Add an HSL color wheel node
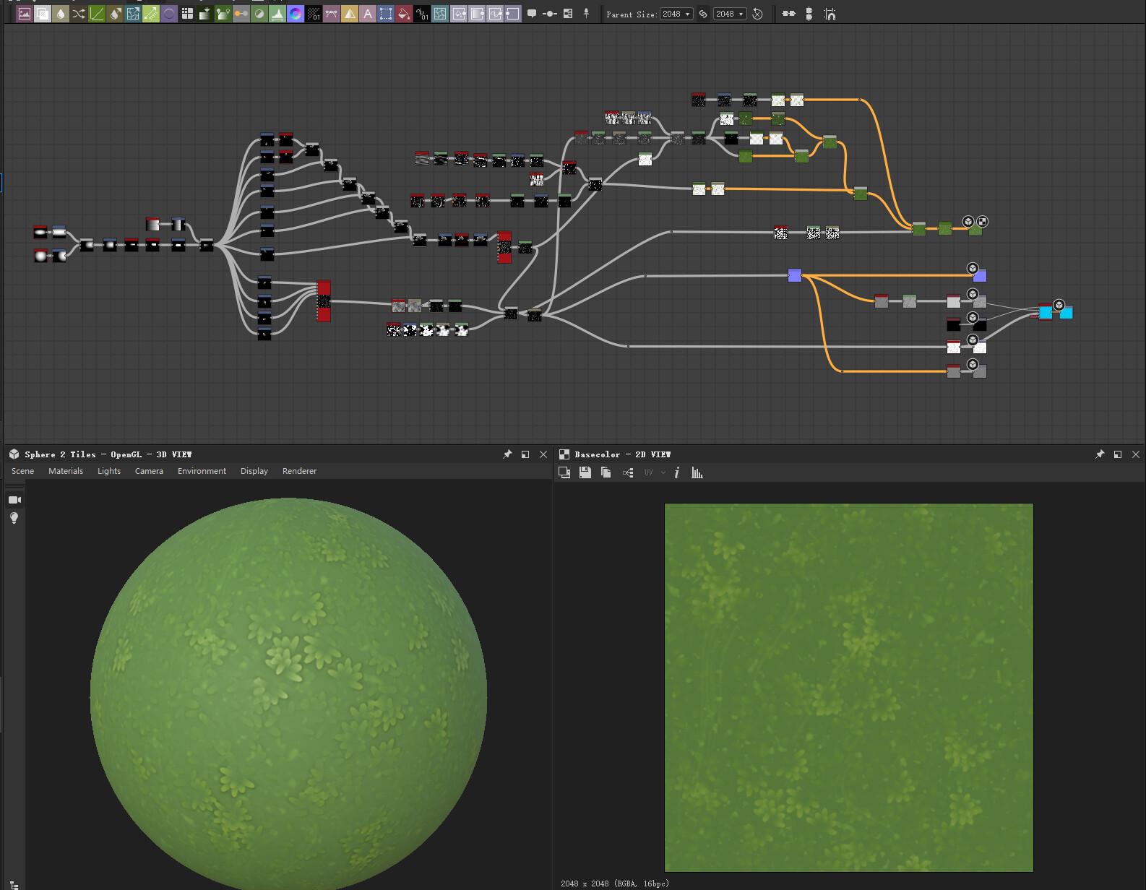Image resolution: width=1146 pixels, height=890 pixels. 296,14
